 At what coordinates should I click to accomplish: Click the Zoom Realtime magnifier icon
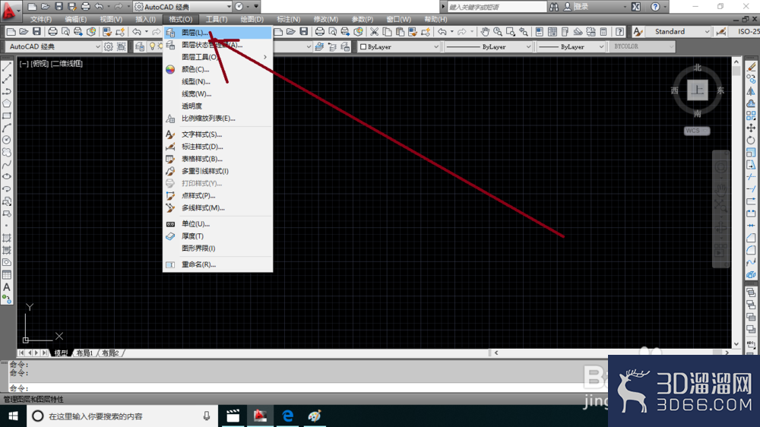498,32
